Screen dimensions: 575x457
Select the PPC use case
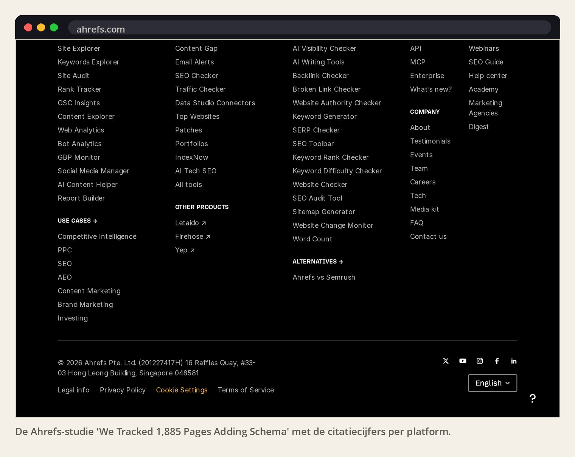(x=65, y=250)
